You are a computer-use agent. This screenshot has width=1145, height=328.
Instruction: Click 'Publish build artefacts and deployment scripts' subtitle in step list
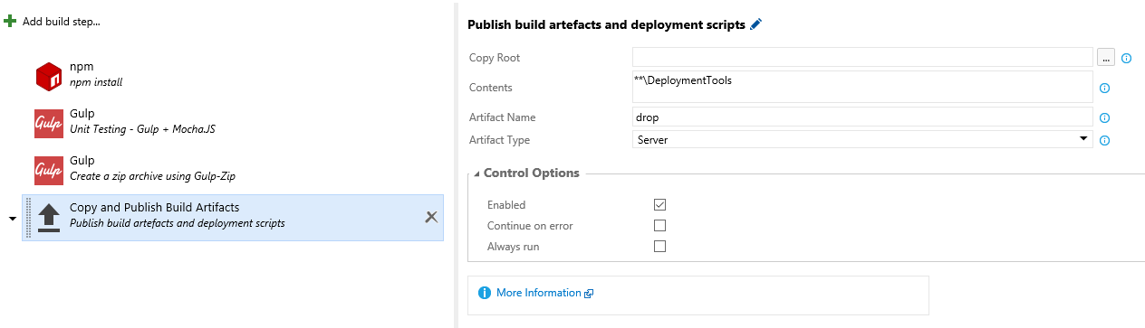pos(178,223)
